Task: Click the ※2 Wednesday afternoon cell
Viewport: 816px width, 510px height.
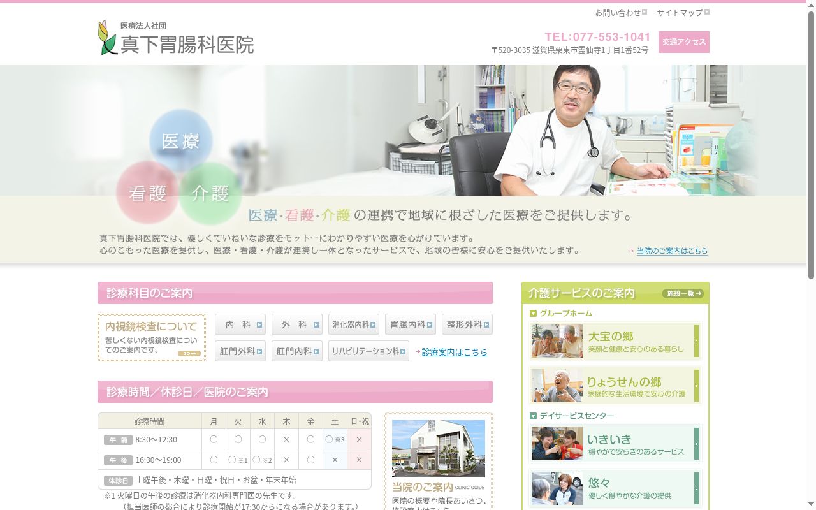Action: point(262,460)
